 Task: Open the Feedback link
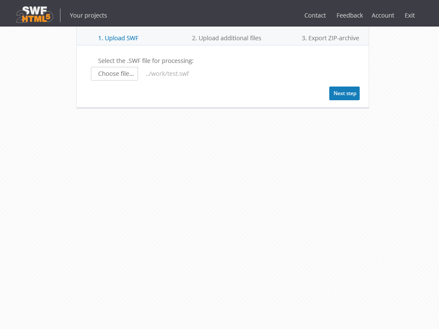click(x=349, y=15)
